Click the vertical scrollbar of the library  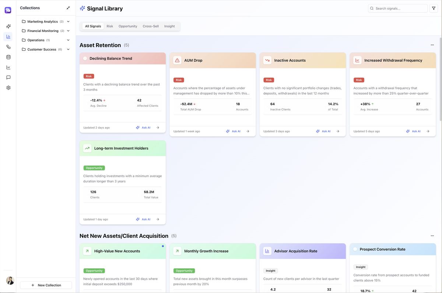441,79
